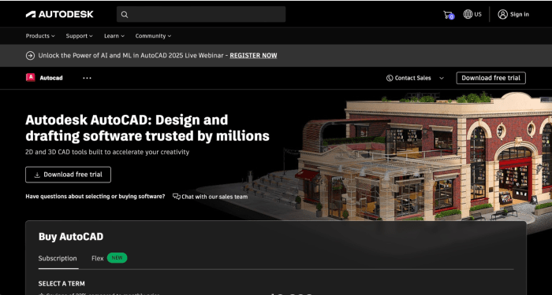Click the green NEW badge
Screen dimensions: 552x295
117,258
